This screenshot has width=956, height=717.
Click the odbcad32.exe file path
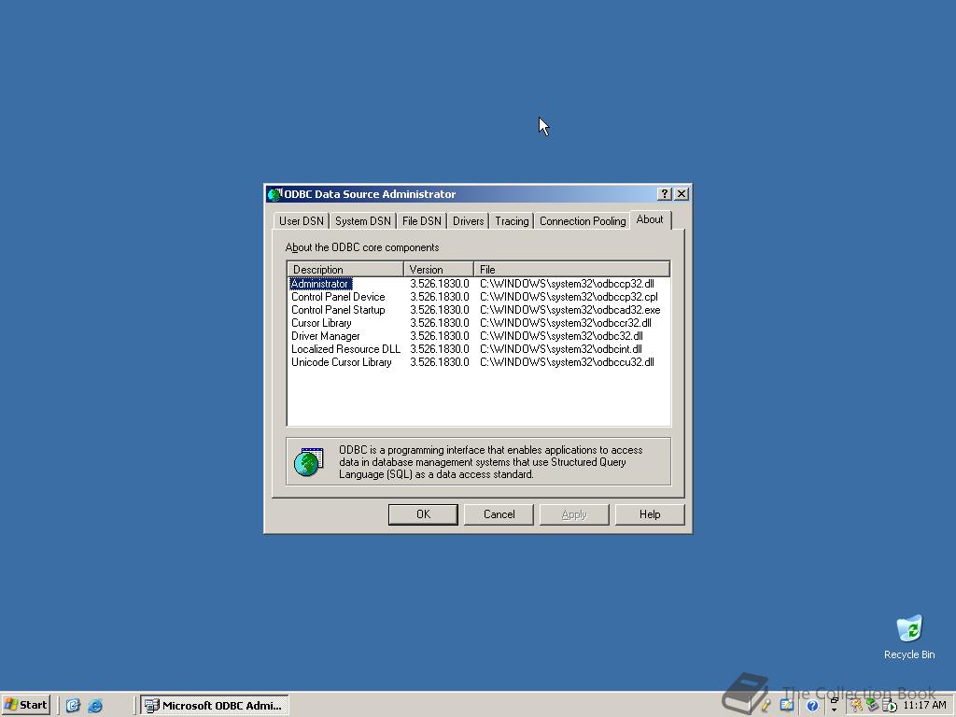[x=570, y=310]
